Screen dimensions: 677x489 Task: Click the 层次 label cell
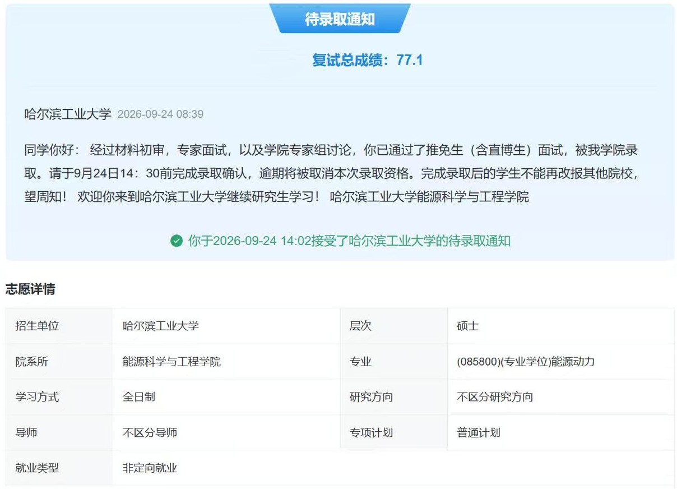pos(394,326)
